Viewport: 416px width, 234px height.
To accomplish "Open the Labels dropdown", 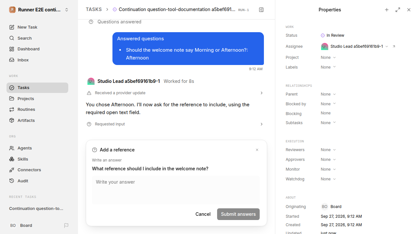I will [x=328, y=67].
